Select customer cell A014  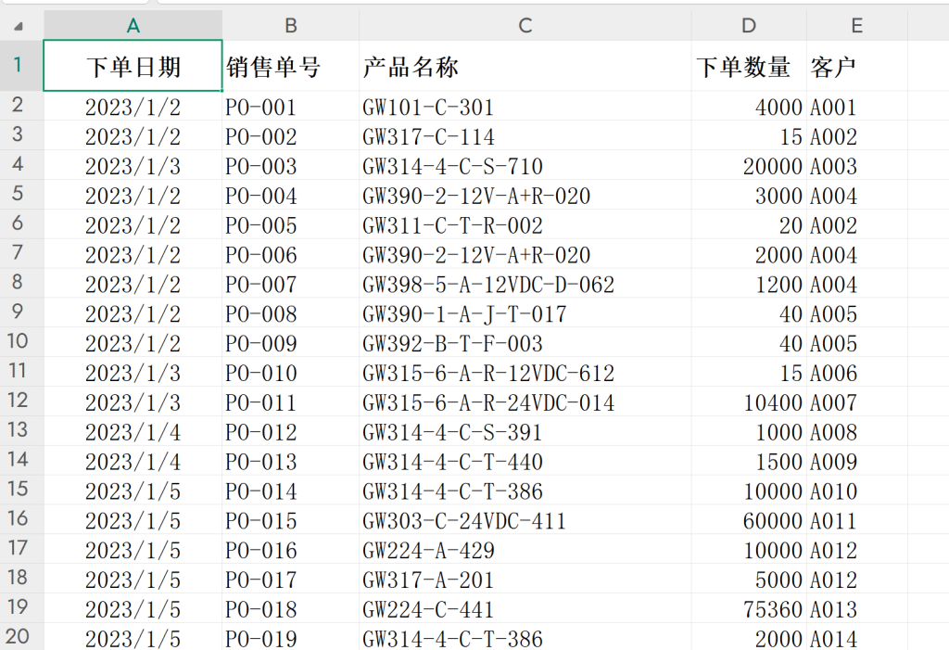(856, 637)
